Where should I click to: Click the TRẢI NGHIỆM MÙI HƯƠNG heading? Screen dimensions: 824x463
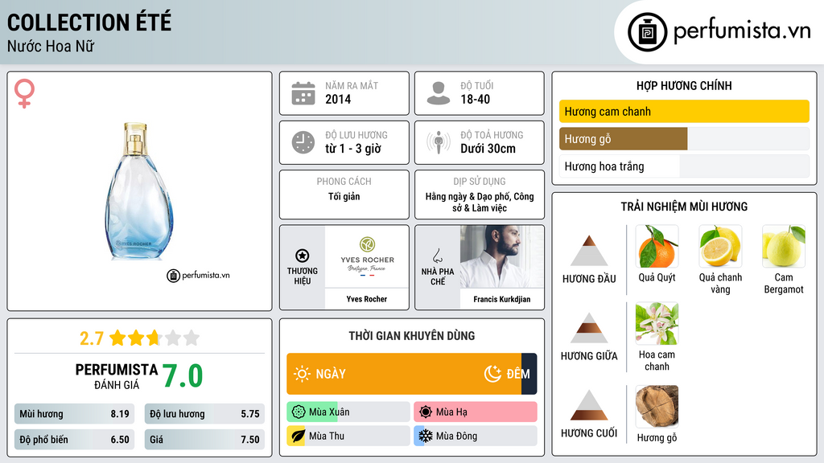pos(684,207)
